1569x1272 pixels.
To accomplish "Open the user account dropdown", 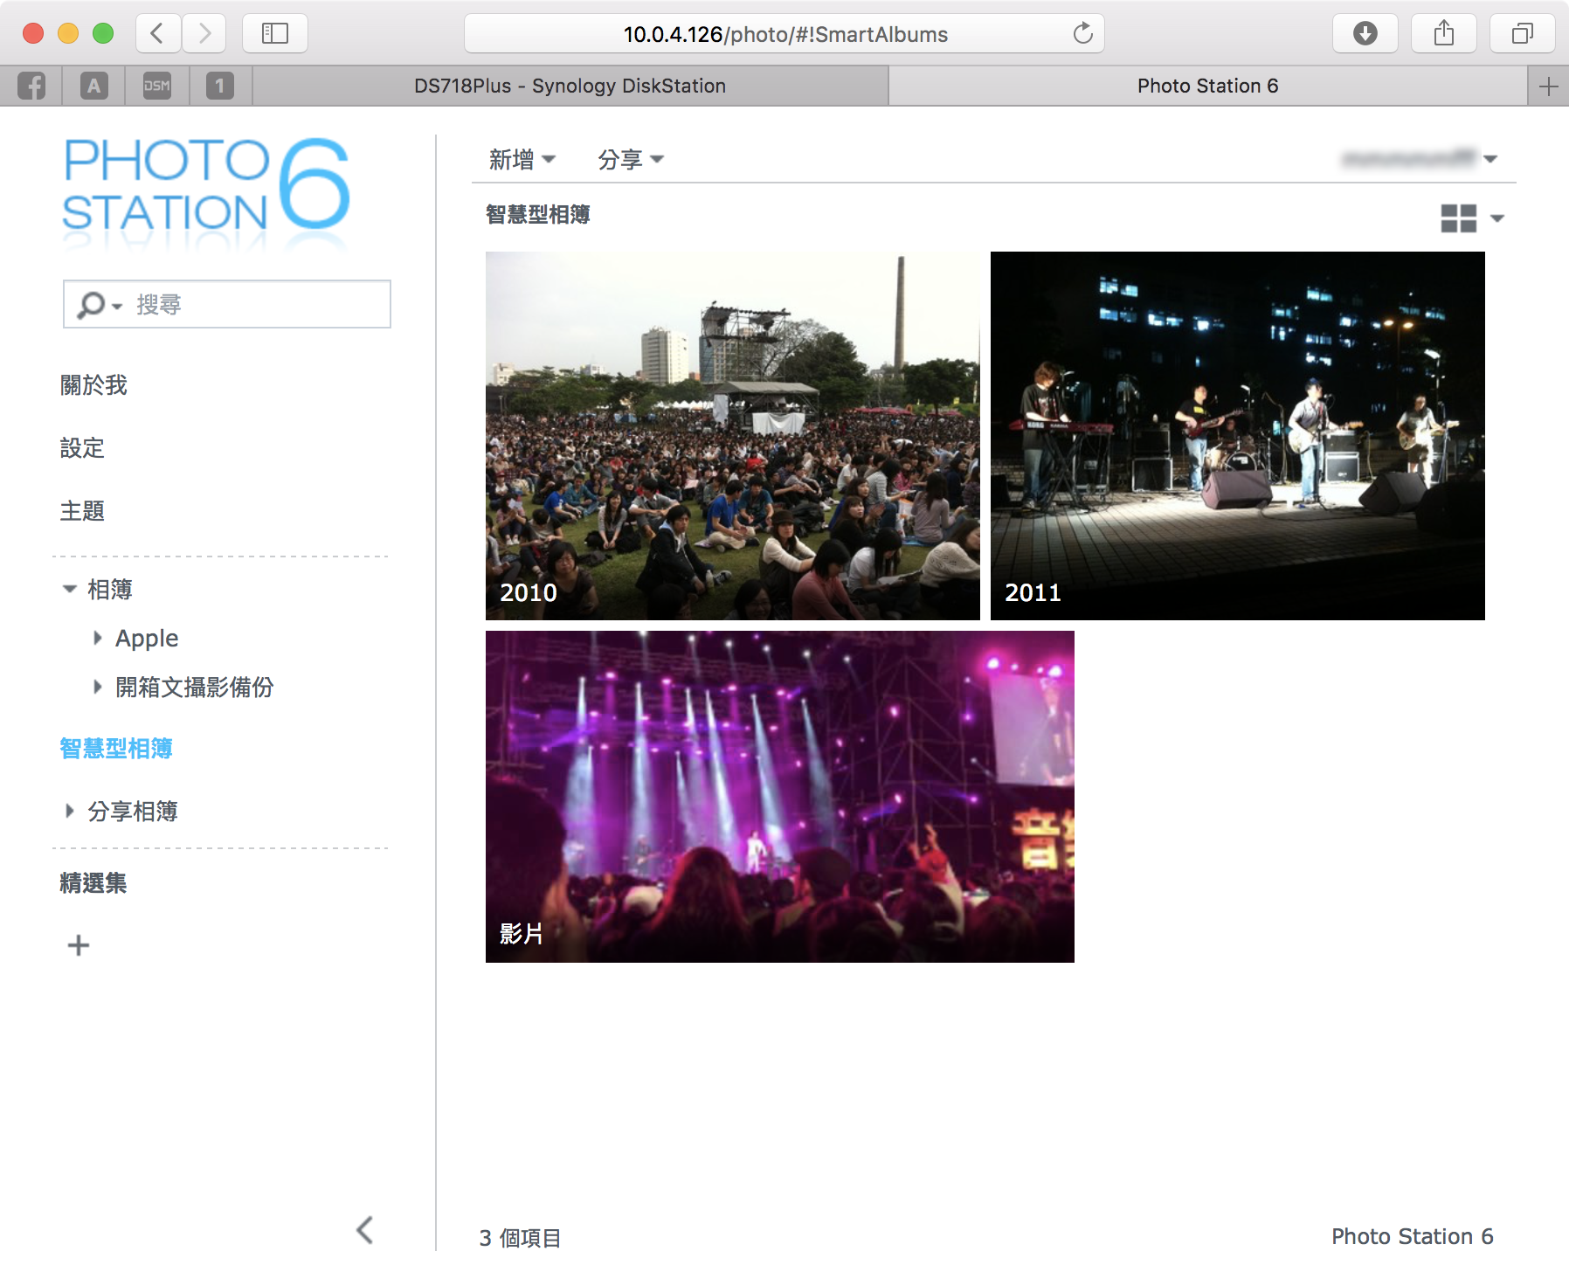I will coord(1420,159).
